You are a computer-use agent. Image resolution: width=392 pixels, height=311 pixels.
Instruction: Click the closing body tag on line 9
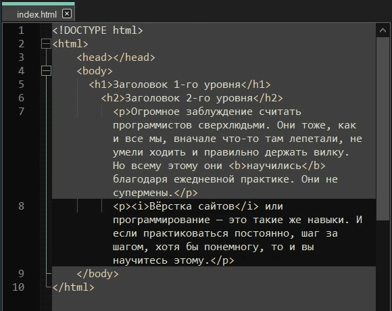98,274
